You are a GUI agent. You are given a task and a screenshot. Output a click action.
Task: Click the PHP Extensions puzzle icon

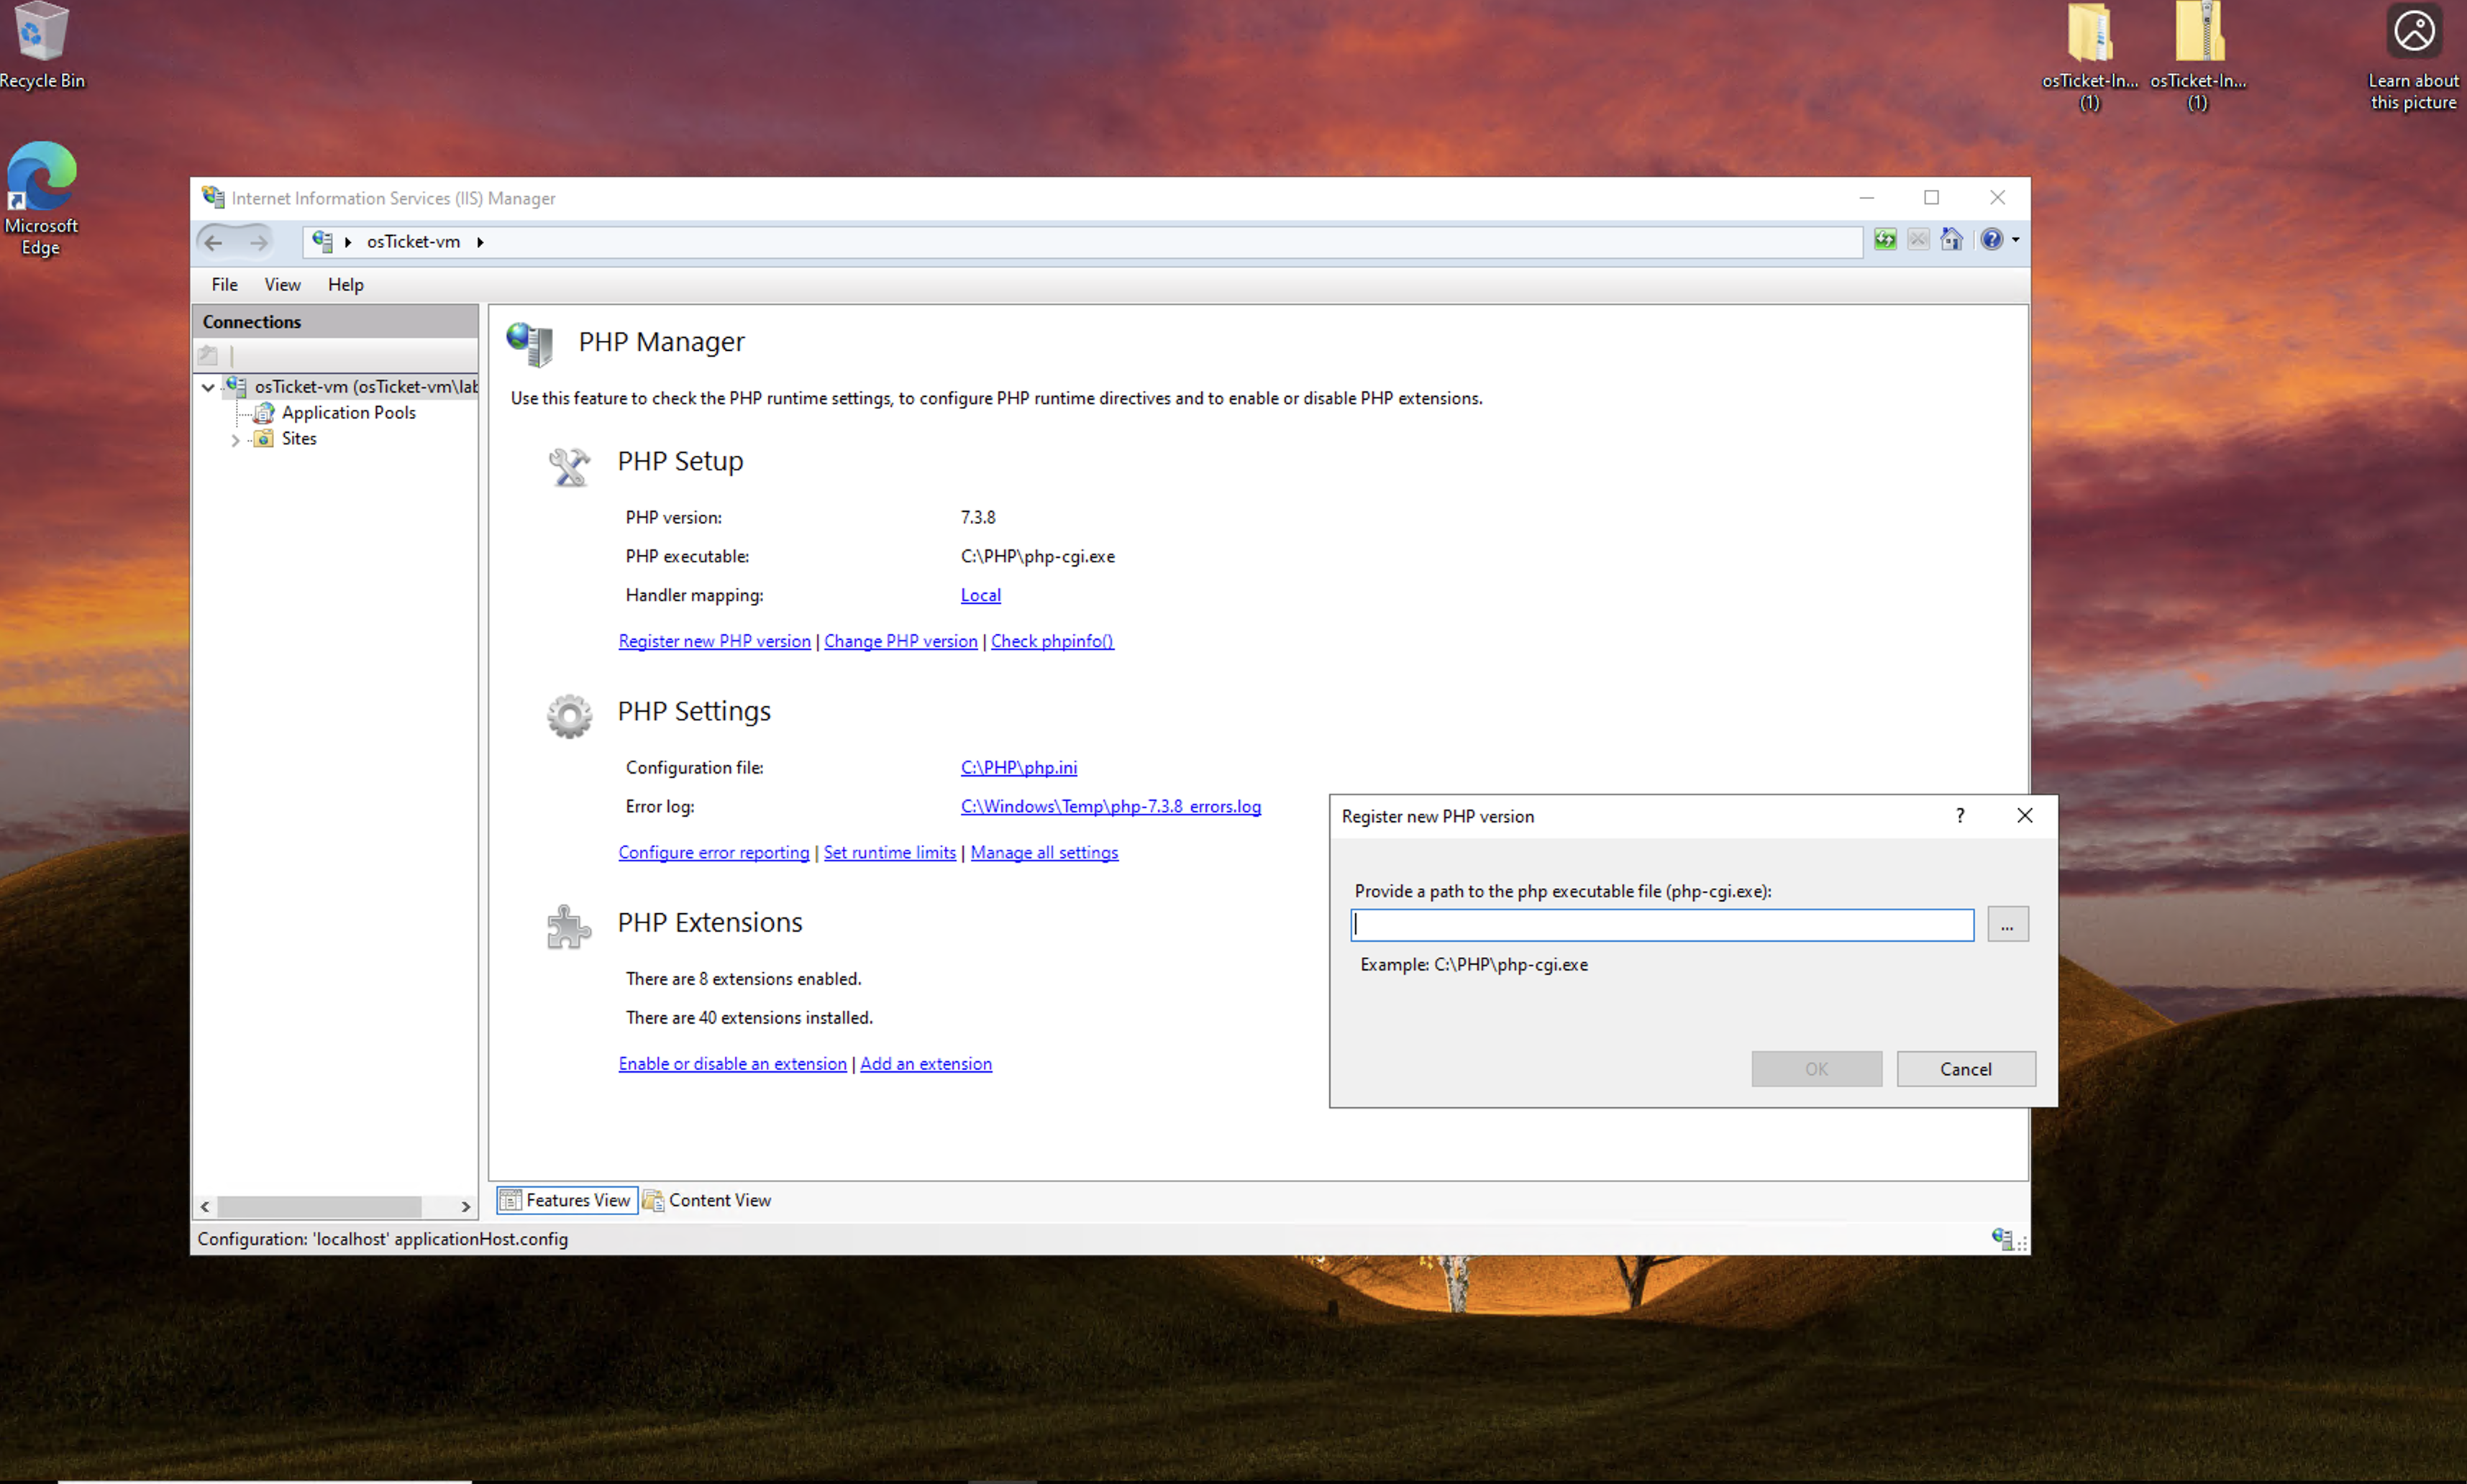[569, 927]
